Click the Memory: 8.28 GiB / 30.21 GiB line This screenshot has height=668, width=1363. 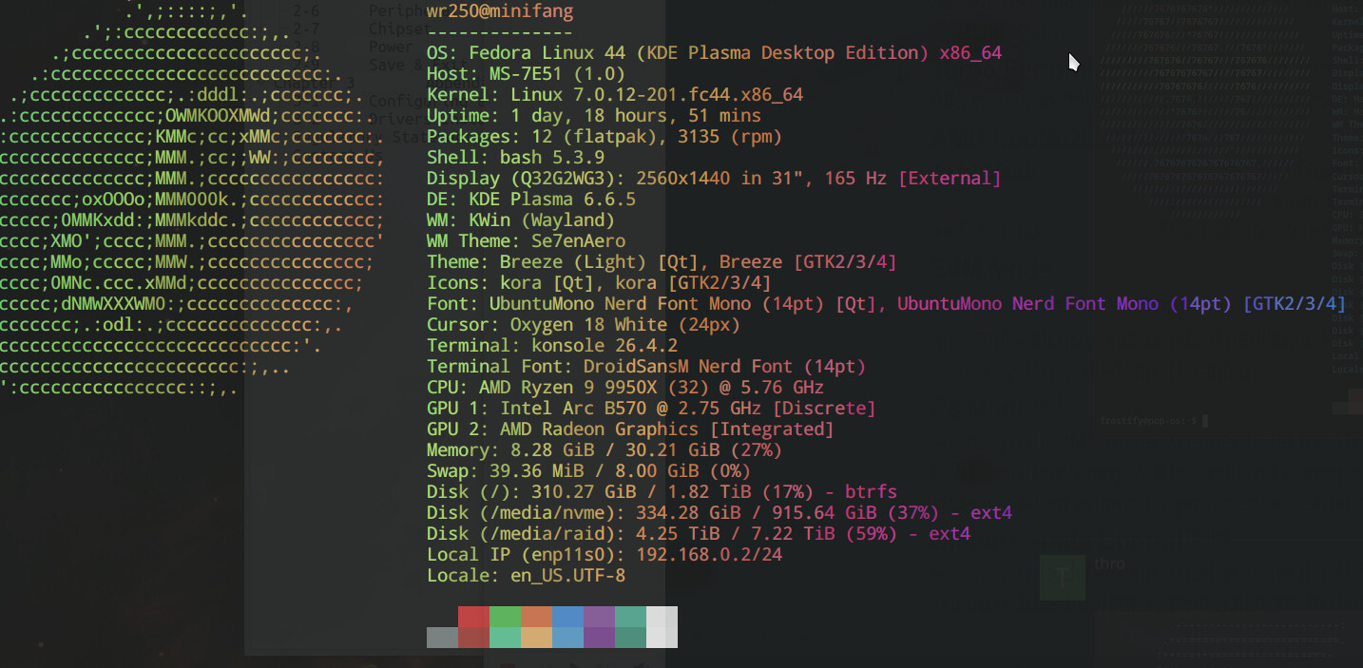coord(605,450)
